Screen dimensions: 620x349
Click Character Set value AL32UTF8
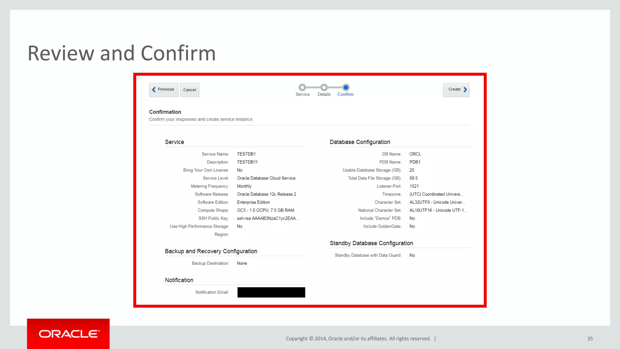coord(437,202)
